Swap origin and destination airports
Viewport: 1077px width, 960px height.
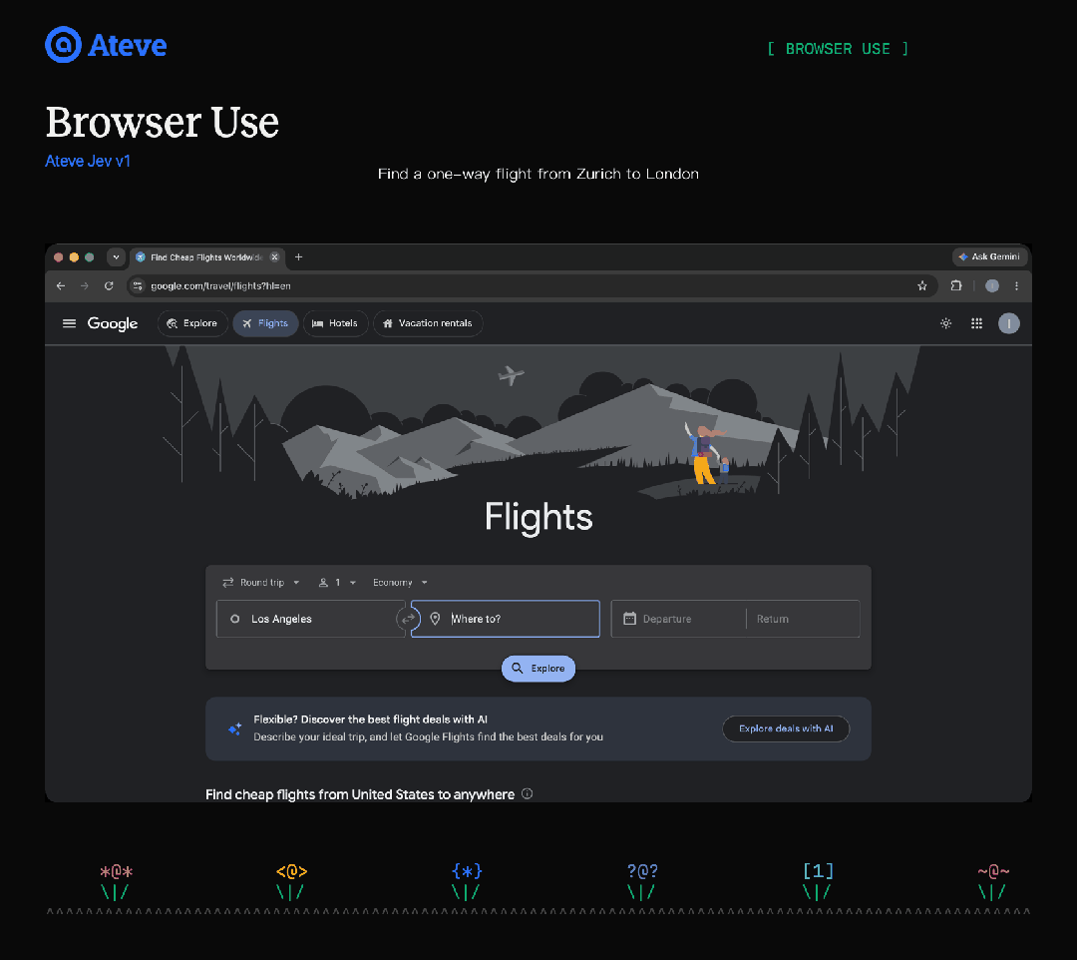408,619
